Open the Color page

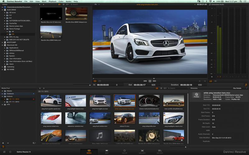pos(124,151)
